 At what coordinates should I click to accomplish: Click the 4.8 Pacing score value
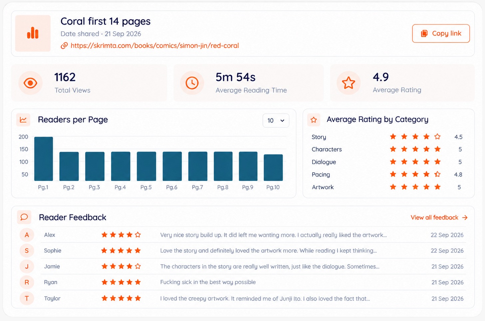(458, 174)
